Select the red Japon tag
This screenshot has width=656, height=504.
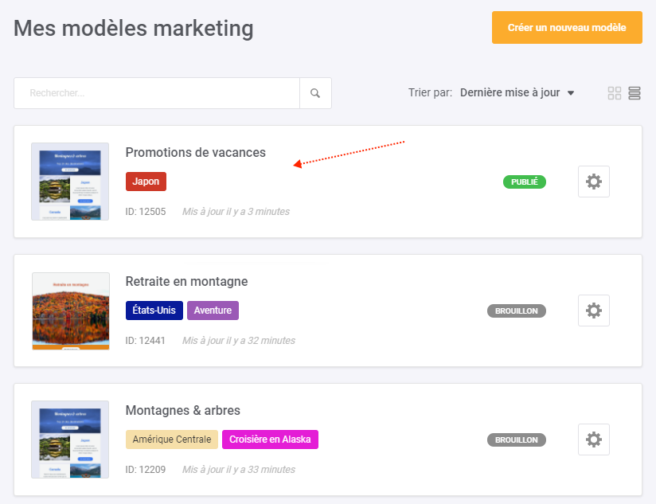146,182
